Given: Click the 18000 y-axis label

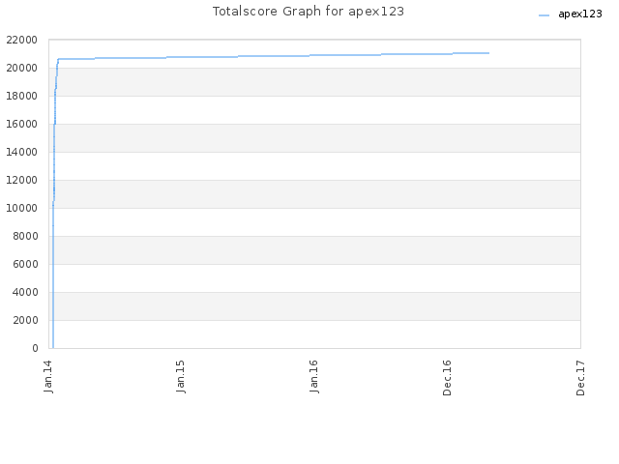Looking at the screenshot, I should 21,96.
